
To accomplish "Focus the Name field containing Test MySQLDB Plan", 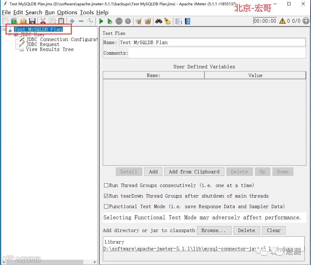I will point(212,43).
